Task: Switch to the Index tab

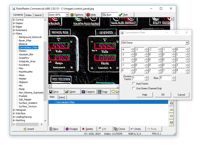Action: point(28,15)
